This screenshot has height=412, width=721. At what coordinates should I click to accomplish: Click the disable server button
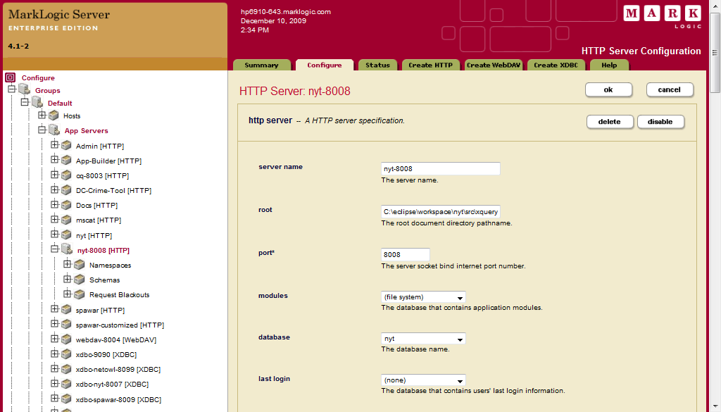(660, 121)
